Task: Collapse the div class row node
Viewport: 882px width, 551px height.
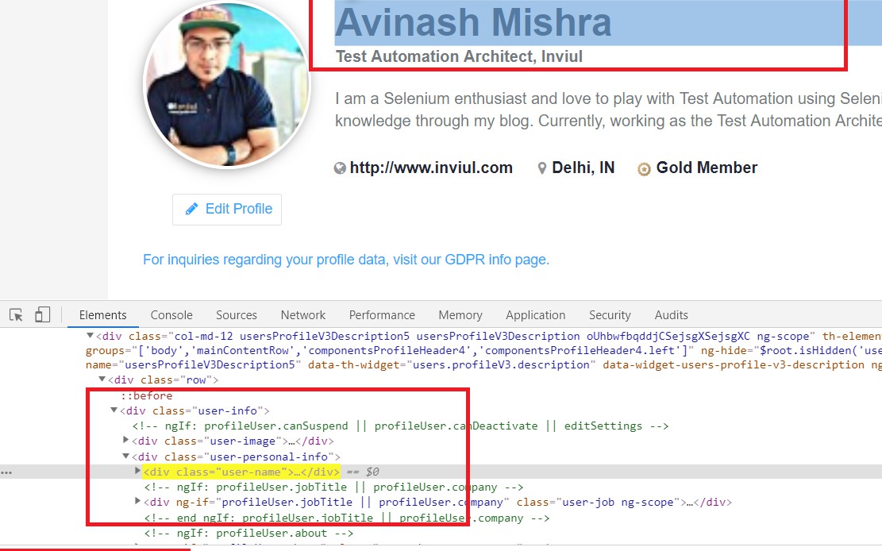Action: 102,380
